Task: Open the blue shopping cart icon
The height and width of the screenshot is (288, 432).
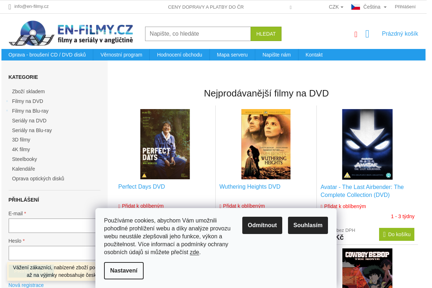Action: click(x=367, y=34)
